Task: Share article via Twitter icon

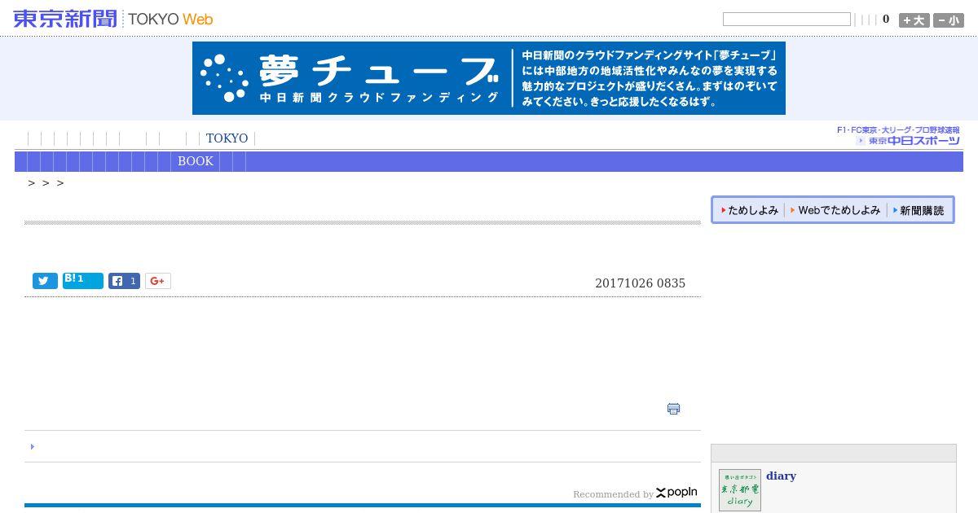Action: tap(45, 281)
